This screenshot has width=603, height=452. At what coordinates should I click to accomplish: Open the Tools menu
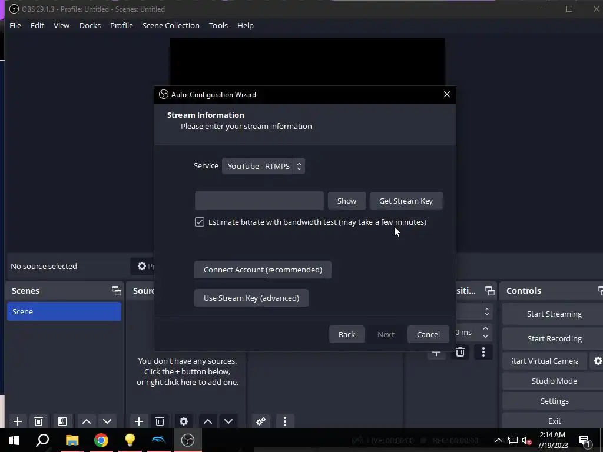click(x=218, y=25)
